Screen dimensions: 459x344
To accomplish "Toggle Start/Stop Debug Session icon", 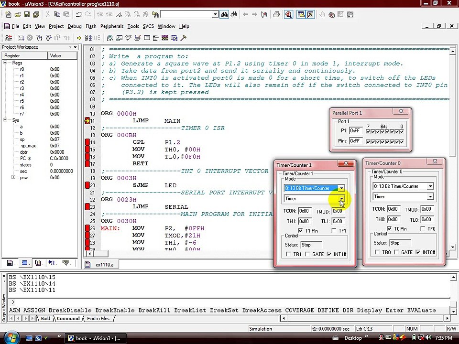I will 289,14.
